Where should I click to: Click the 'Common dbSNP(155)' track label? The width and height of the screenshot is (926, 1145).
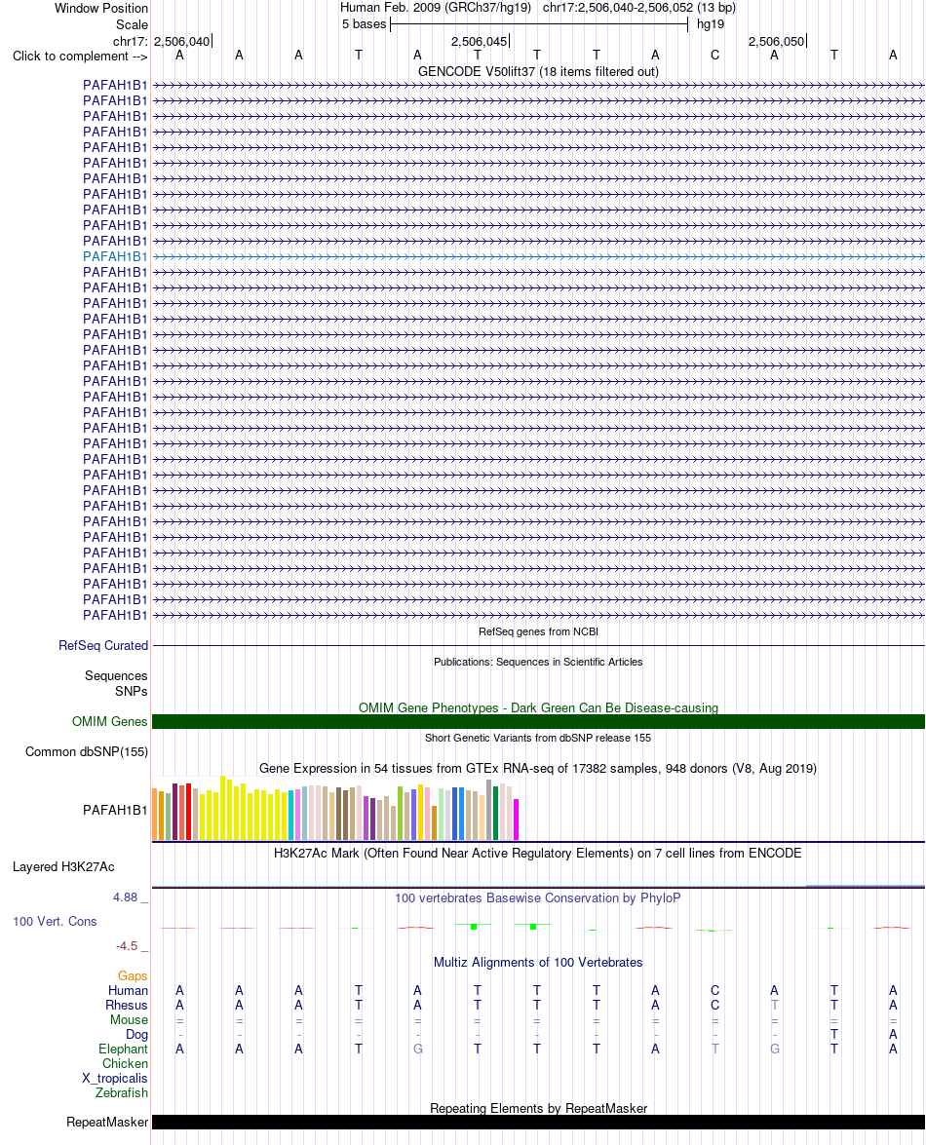pyautogui.click(x=86, y=751)
